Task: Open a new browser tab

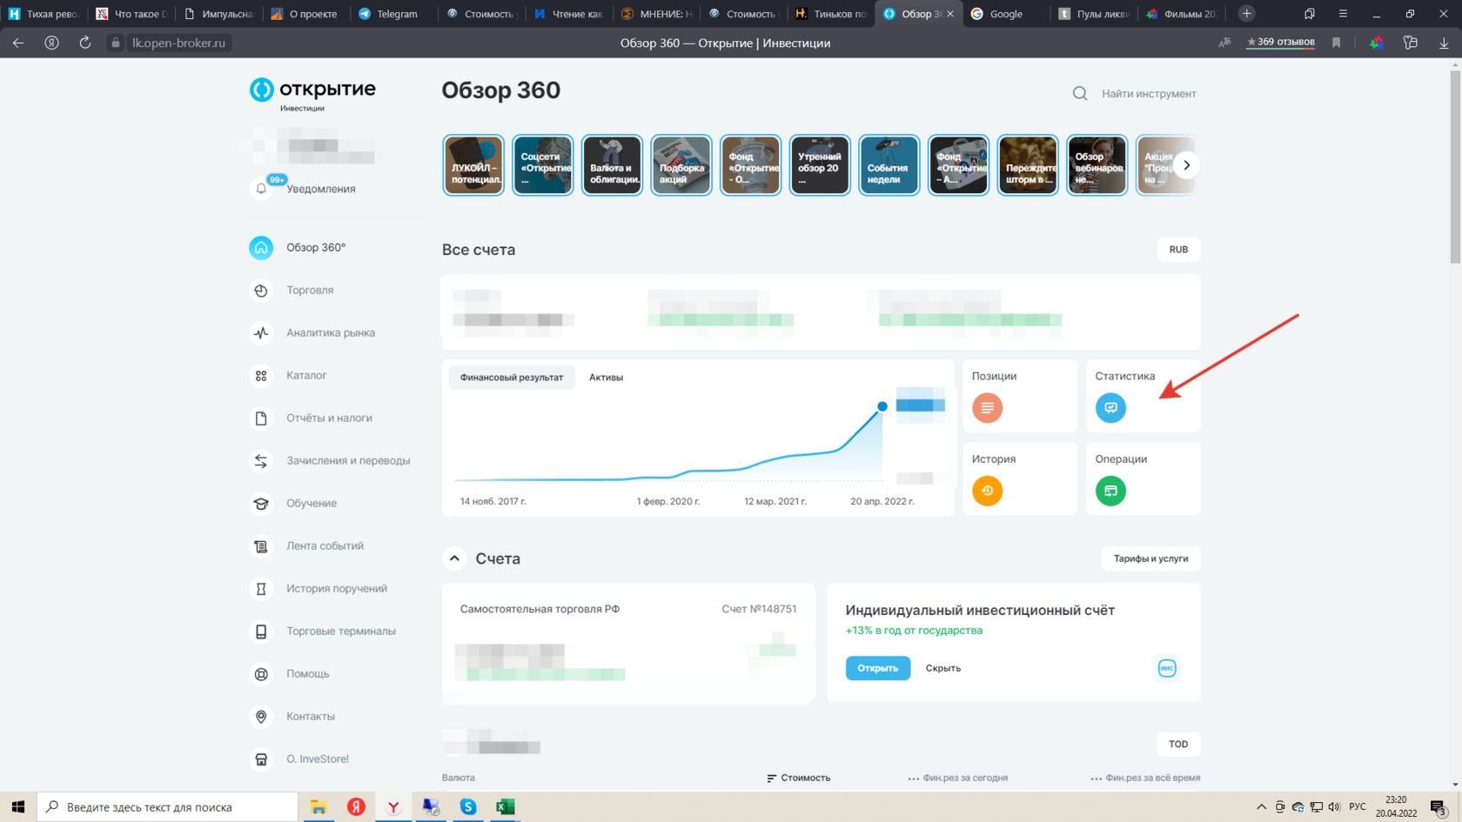Action: (1246, 13)
